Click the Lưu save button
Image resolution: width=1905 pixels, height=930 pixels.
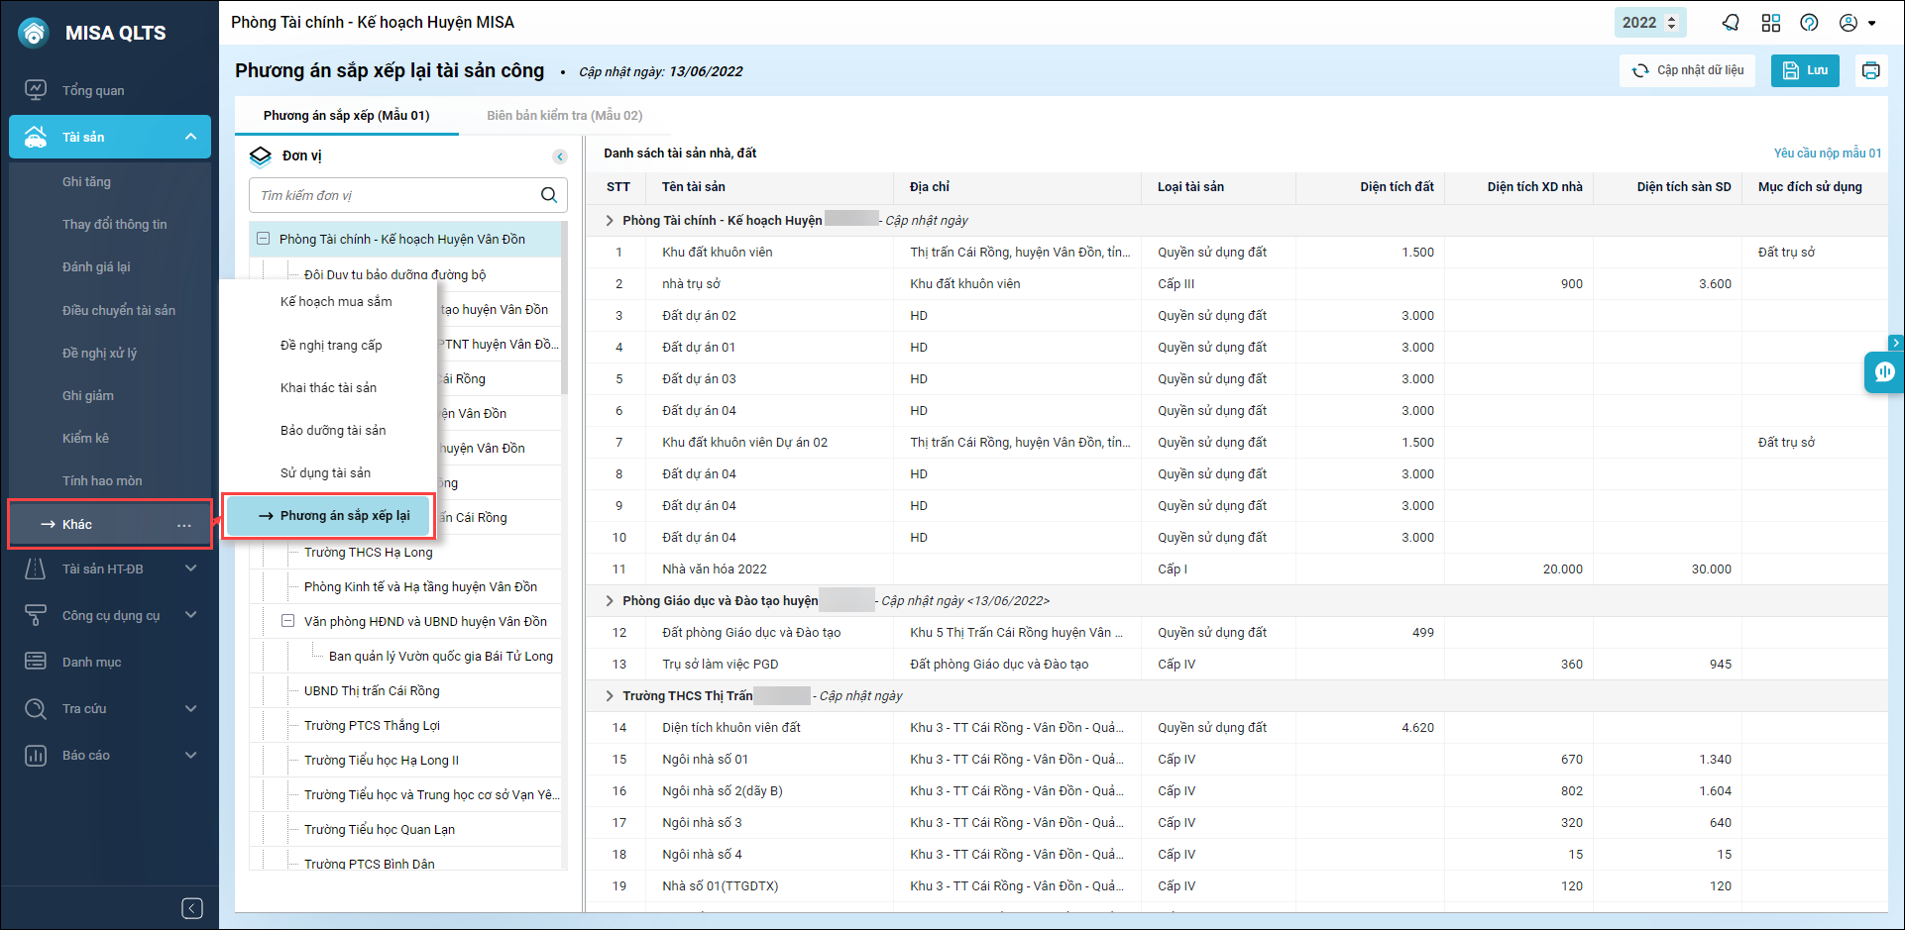pos(1804,70)
